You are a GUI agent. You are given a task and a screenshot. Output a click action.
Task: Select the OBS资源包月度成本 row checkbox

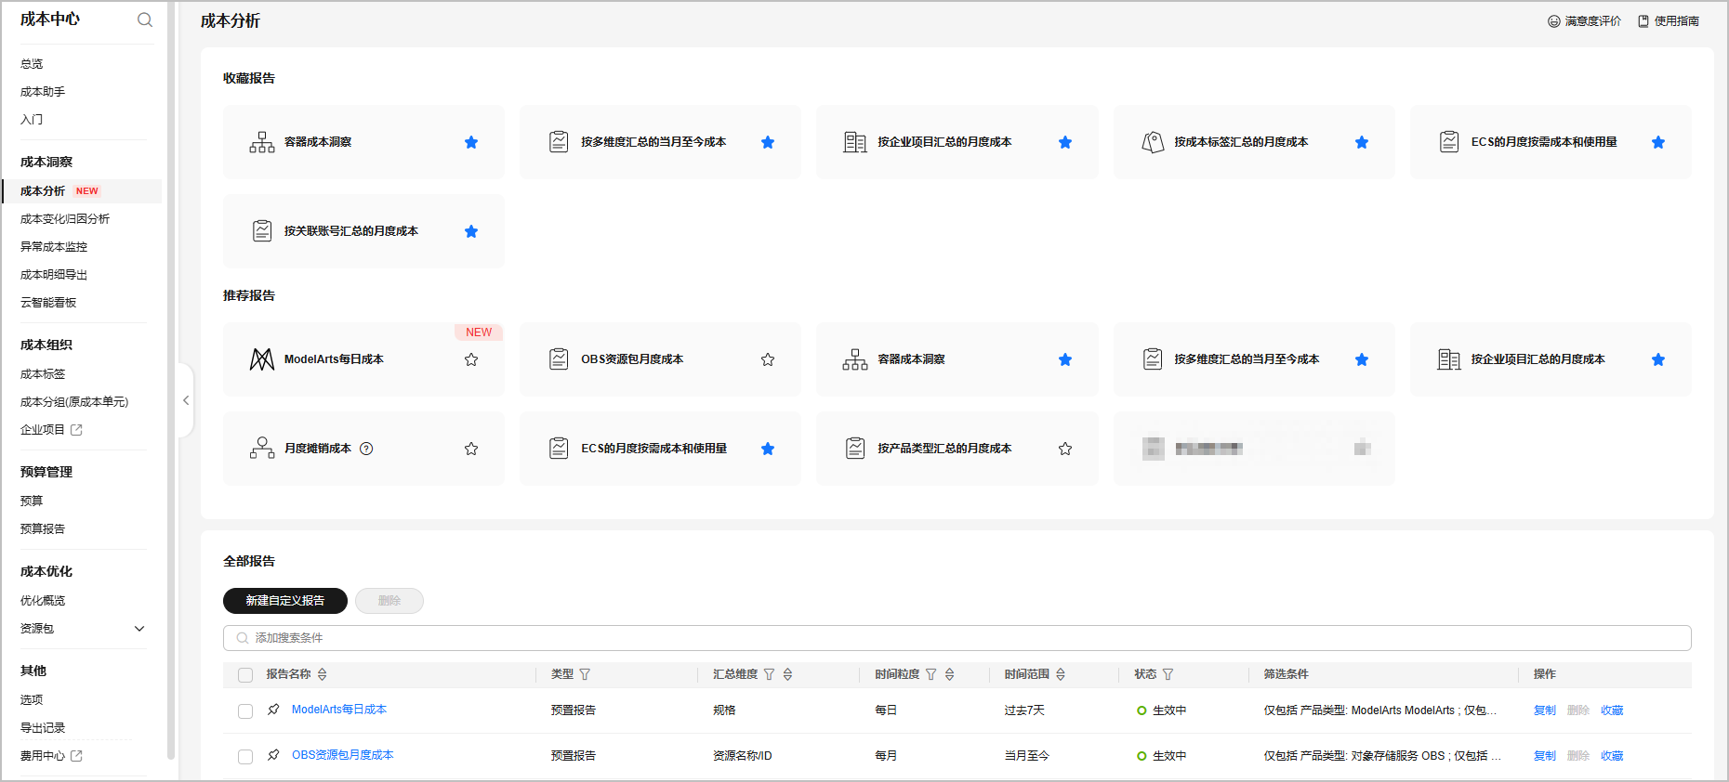click(x=245, y=756)
